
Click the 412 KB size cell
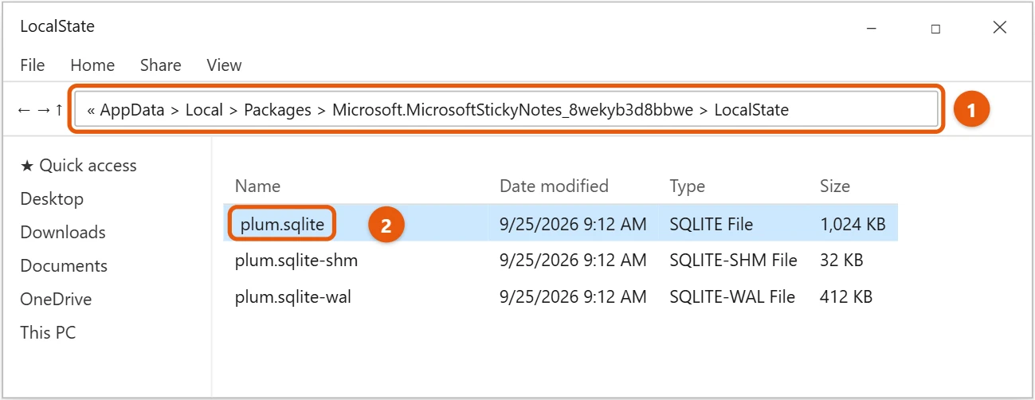[846, 297]
